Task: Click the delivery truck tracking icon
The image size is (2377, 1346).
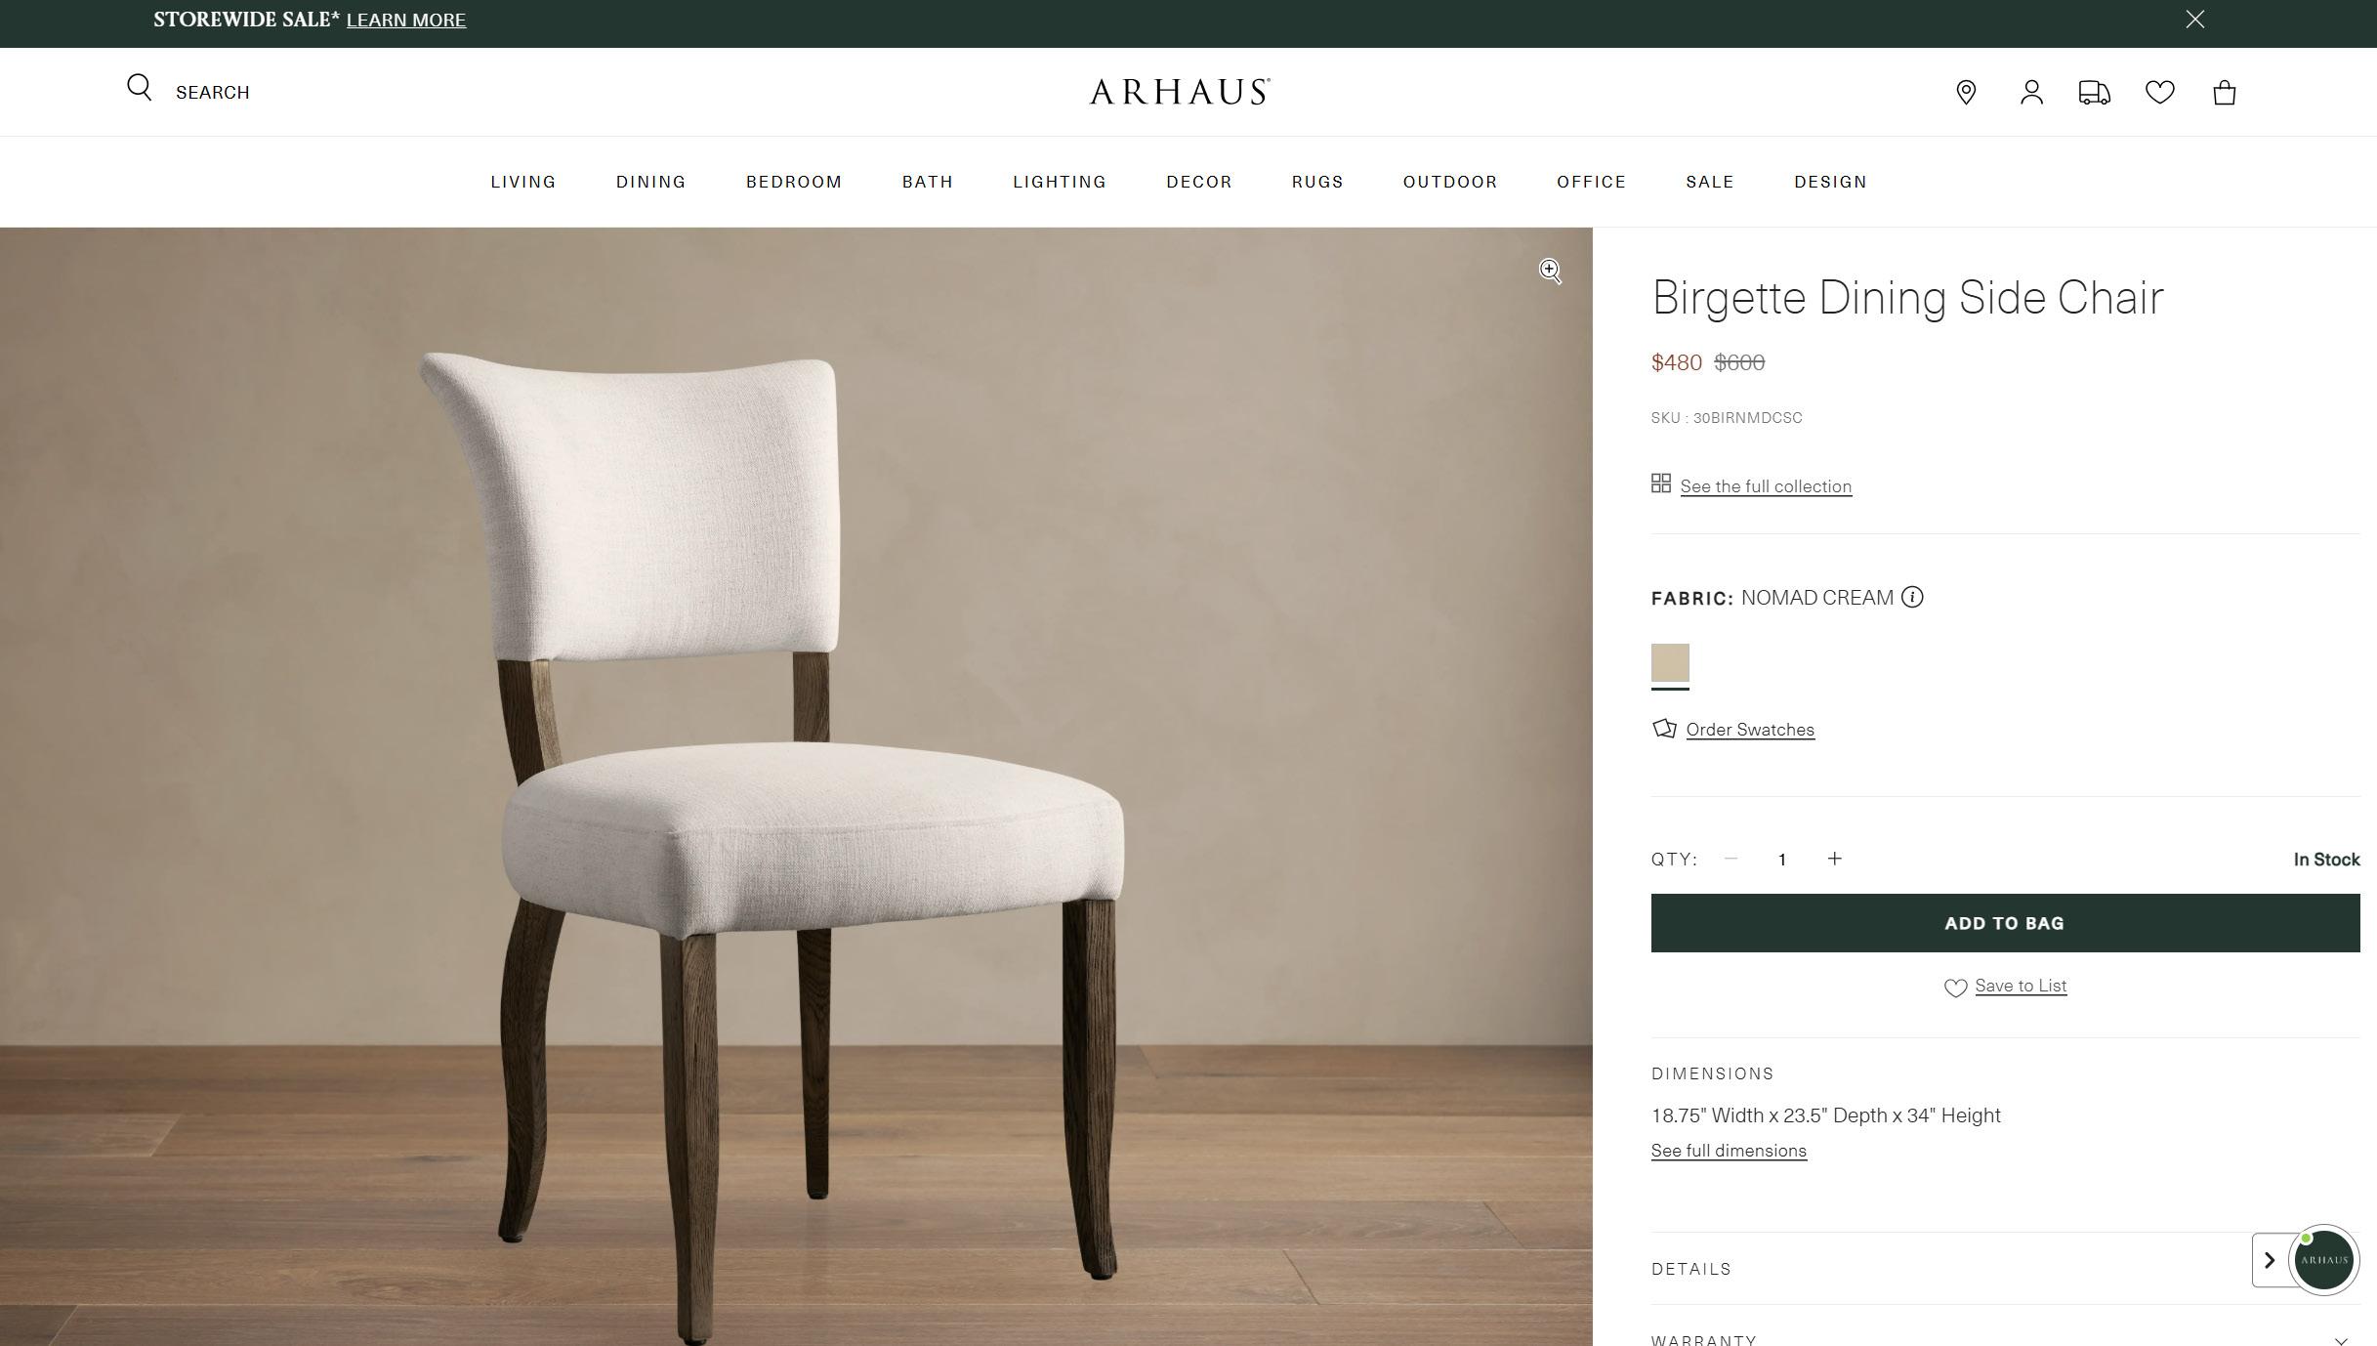Action: [x=2094, y=93]
